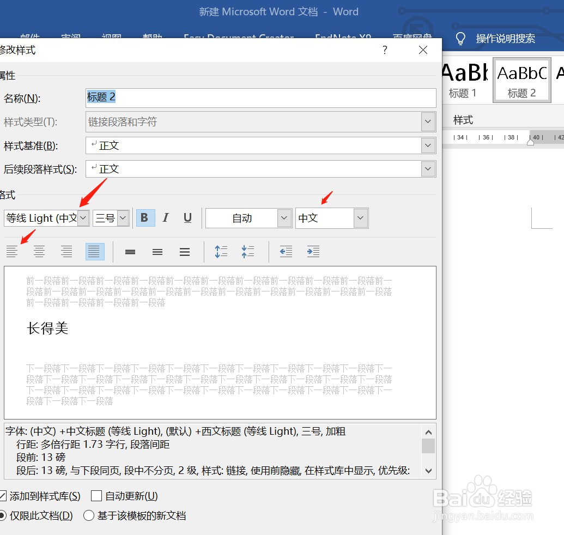Toggle Bold formatting button
Image resolution: width=564 pixels, height=535 pixels.
(145, 218)
